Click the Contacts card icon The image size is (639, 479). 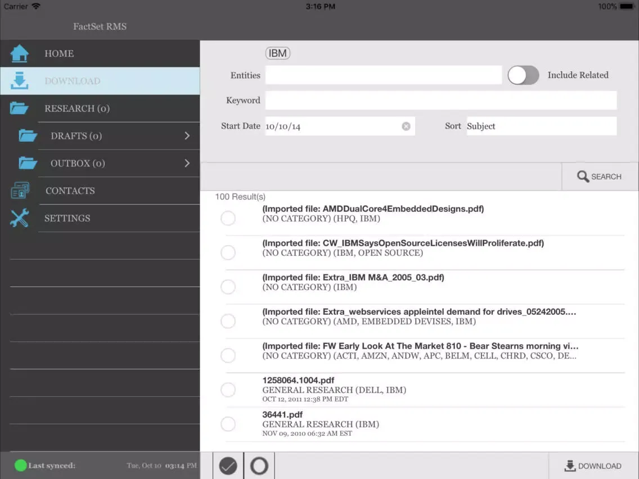(x=20, y=191)
